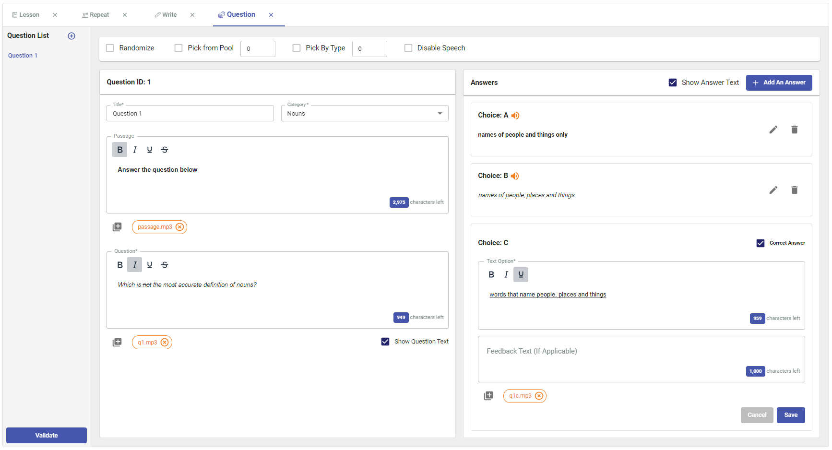The width and height of the screenshot is (832, 450).
Task: Click the Add An Answer button
Action: (x=779, y=83)
